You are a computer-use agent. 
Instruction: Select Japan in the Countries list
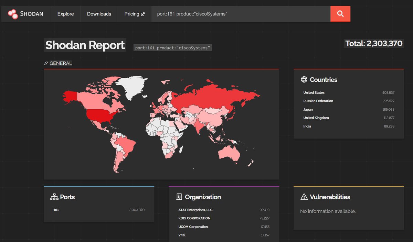tap(308, 110)
